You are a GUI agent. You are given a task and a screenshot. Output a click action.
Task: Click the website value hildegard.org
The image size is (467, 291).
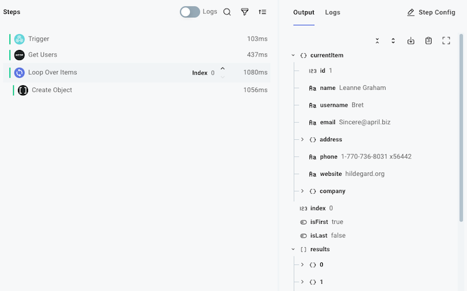(365, 174)
